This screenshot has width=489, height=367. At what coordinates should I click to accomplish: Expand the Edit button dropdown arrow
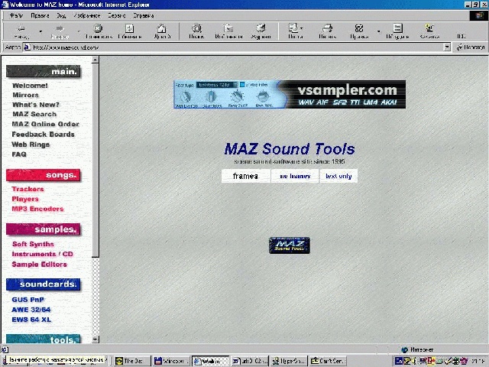point(379,31)
